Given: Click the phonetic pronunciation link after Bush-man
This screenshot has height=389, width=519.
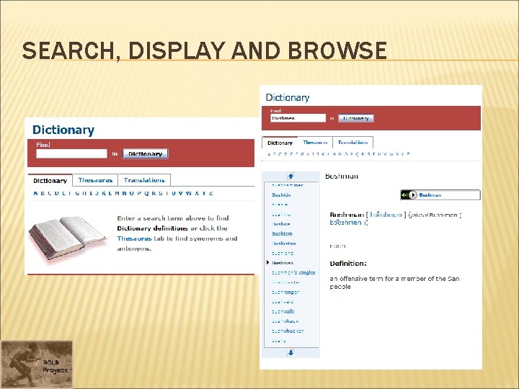Looking at the screenshot, I should [386, 215].
